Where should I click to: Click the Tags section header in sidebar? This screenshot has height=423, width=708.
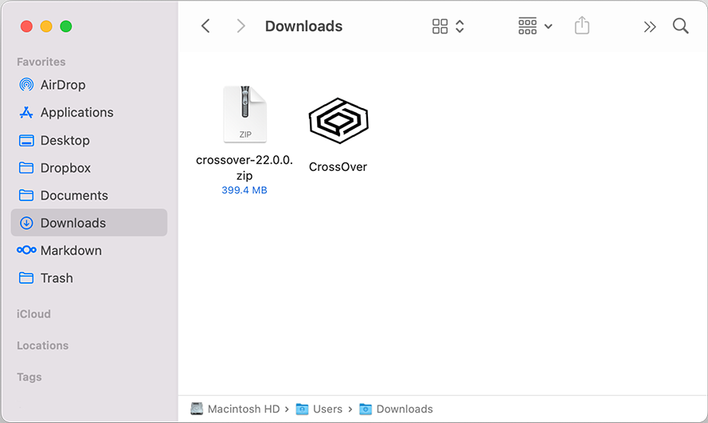click(x=29, y=377)
